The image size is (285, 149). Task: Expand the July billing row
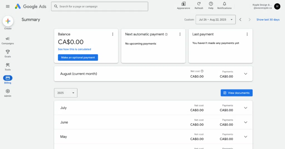pos(245,108)
